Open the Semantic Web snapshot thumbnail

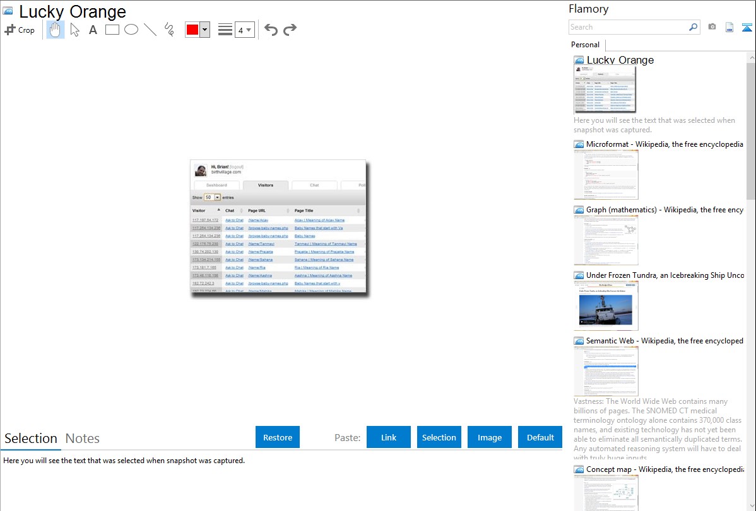[606, 371]
